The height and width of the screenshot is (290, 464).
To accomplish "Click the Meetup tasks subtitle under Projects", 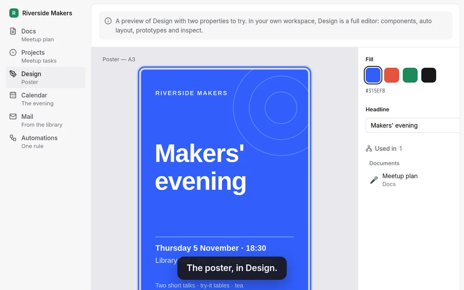I will (39, 61).
